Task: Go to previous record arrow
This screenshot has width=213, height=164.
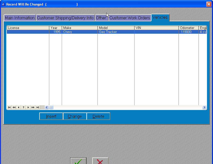Action: point(18,107)
